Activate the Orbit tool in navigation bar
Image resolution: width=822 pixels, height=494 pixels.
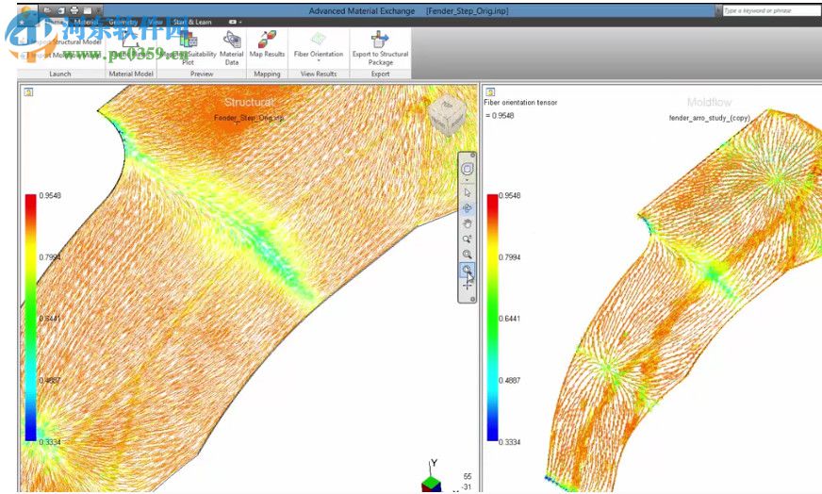pyautogui.click(x=468, y=208)
